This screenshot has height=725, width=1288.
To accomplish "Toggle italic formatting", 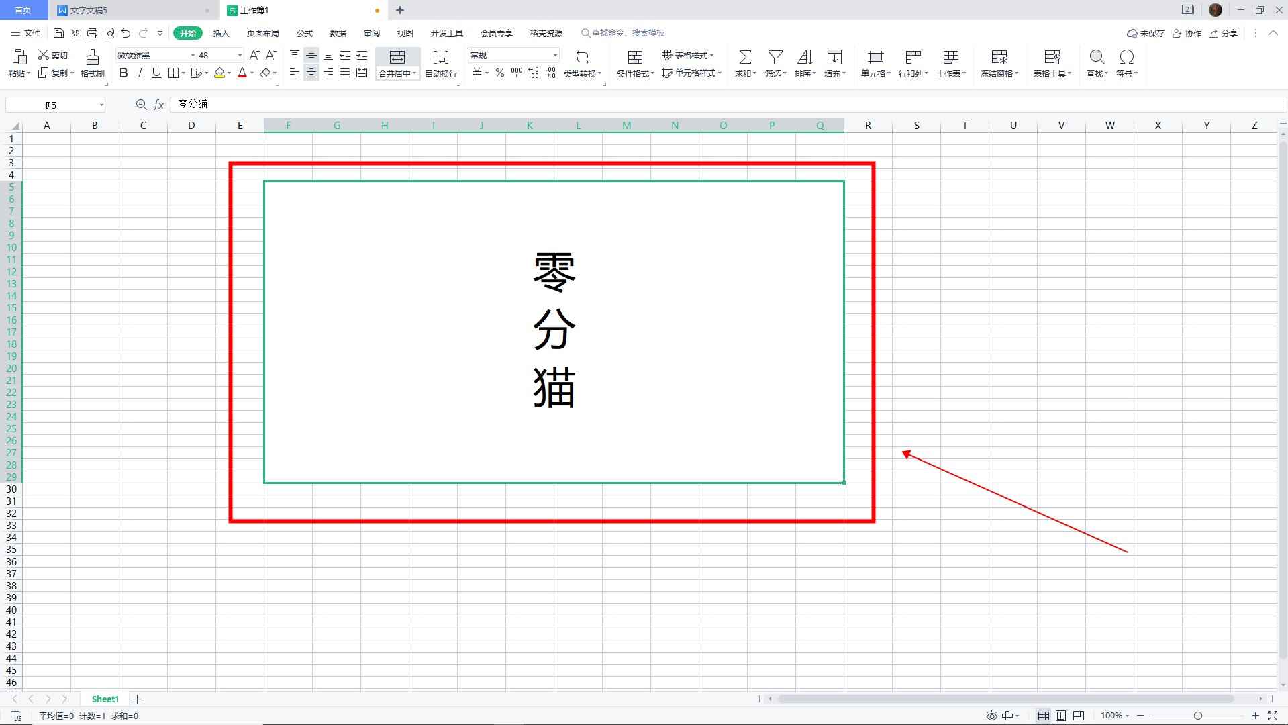I will (x=140, y=73).
